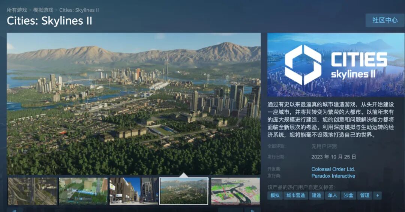
Task: Select the aerial highway screenshot thumbnail
Action: point(32,191)
